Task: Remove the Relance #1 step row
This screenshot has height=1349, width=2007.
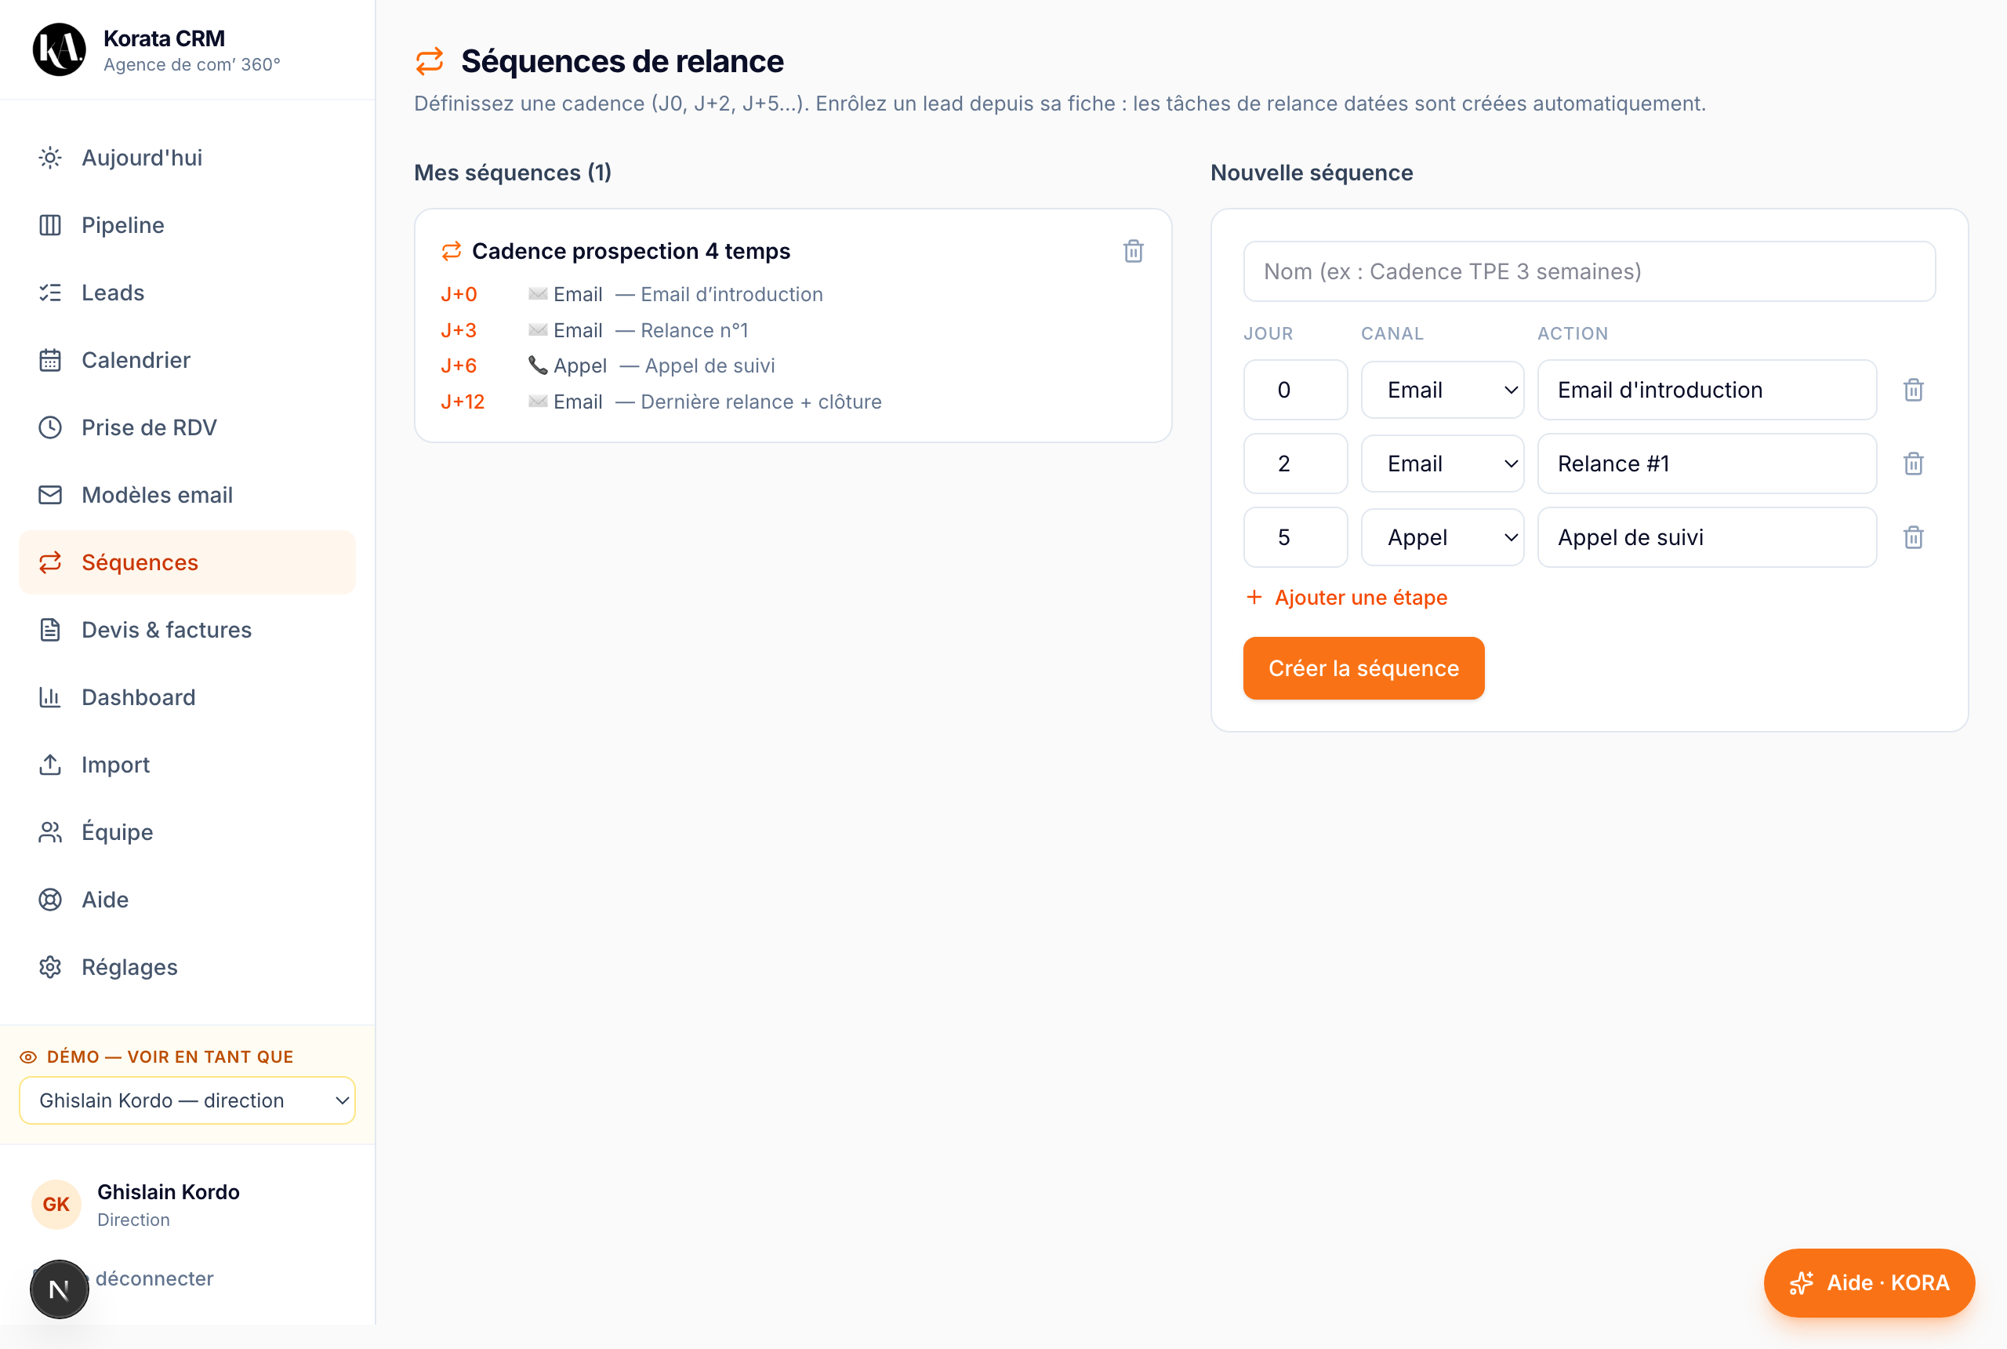Action: click(x=1912, y=464)
